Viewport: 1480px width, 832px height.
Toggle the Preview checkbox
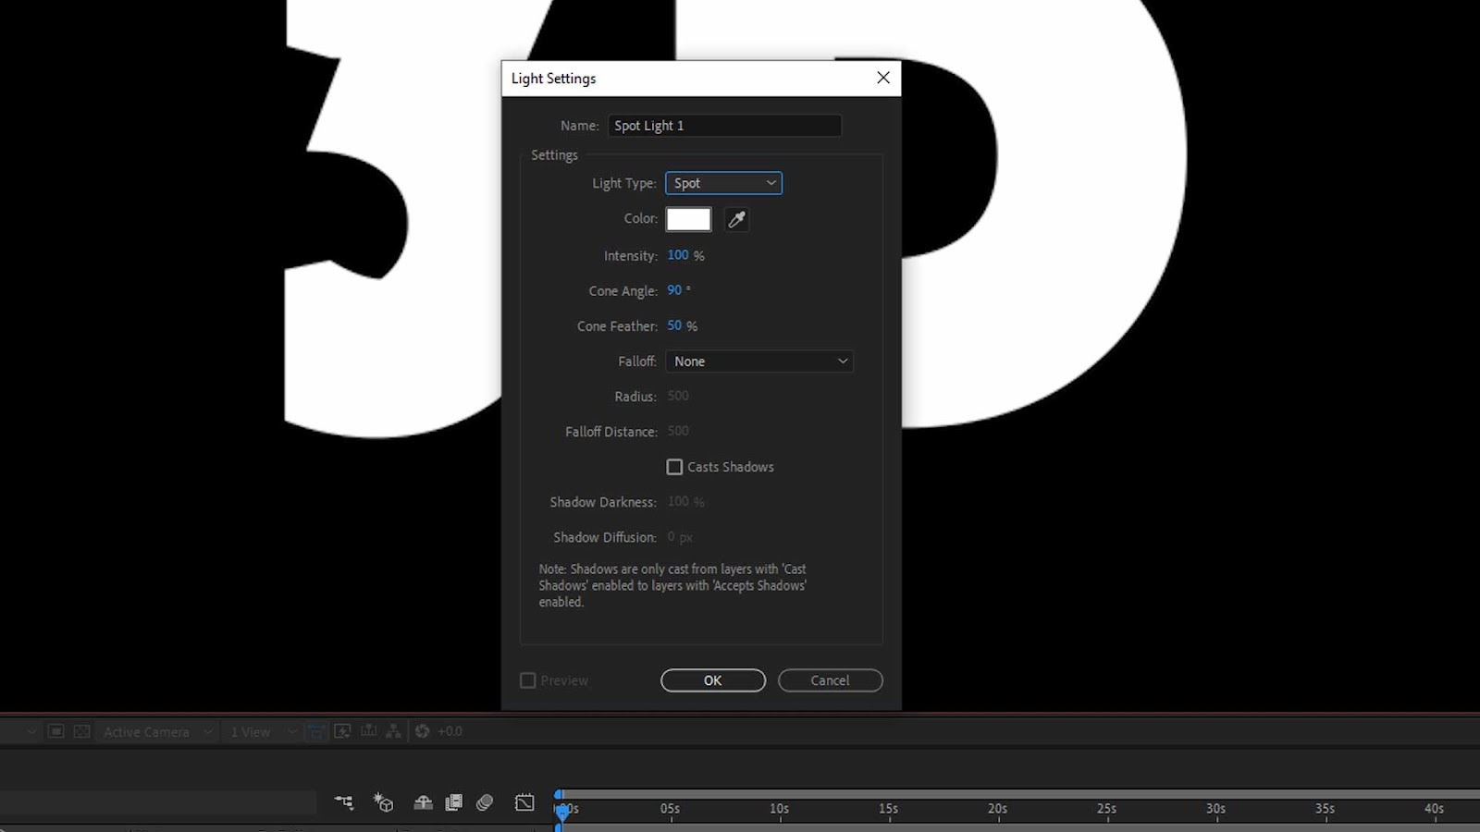[528, 680]
